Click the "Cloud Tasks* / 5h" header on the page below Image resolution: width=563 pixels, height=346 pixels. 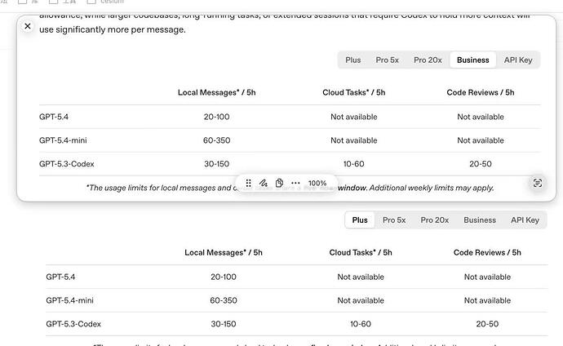(x=361, y=253)
